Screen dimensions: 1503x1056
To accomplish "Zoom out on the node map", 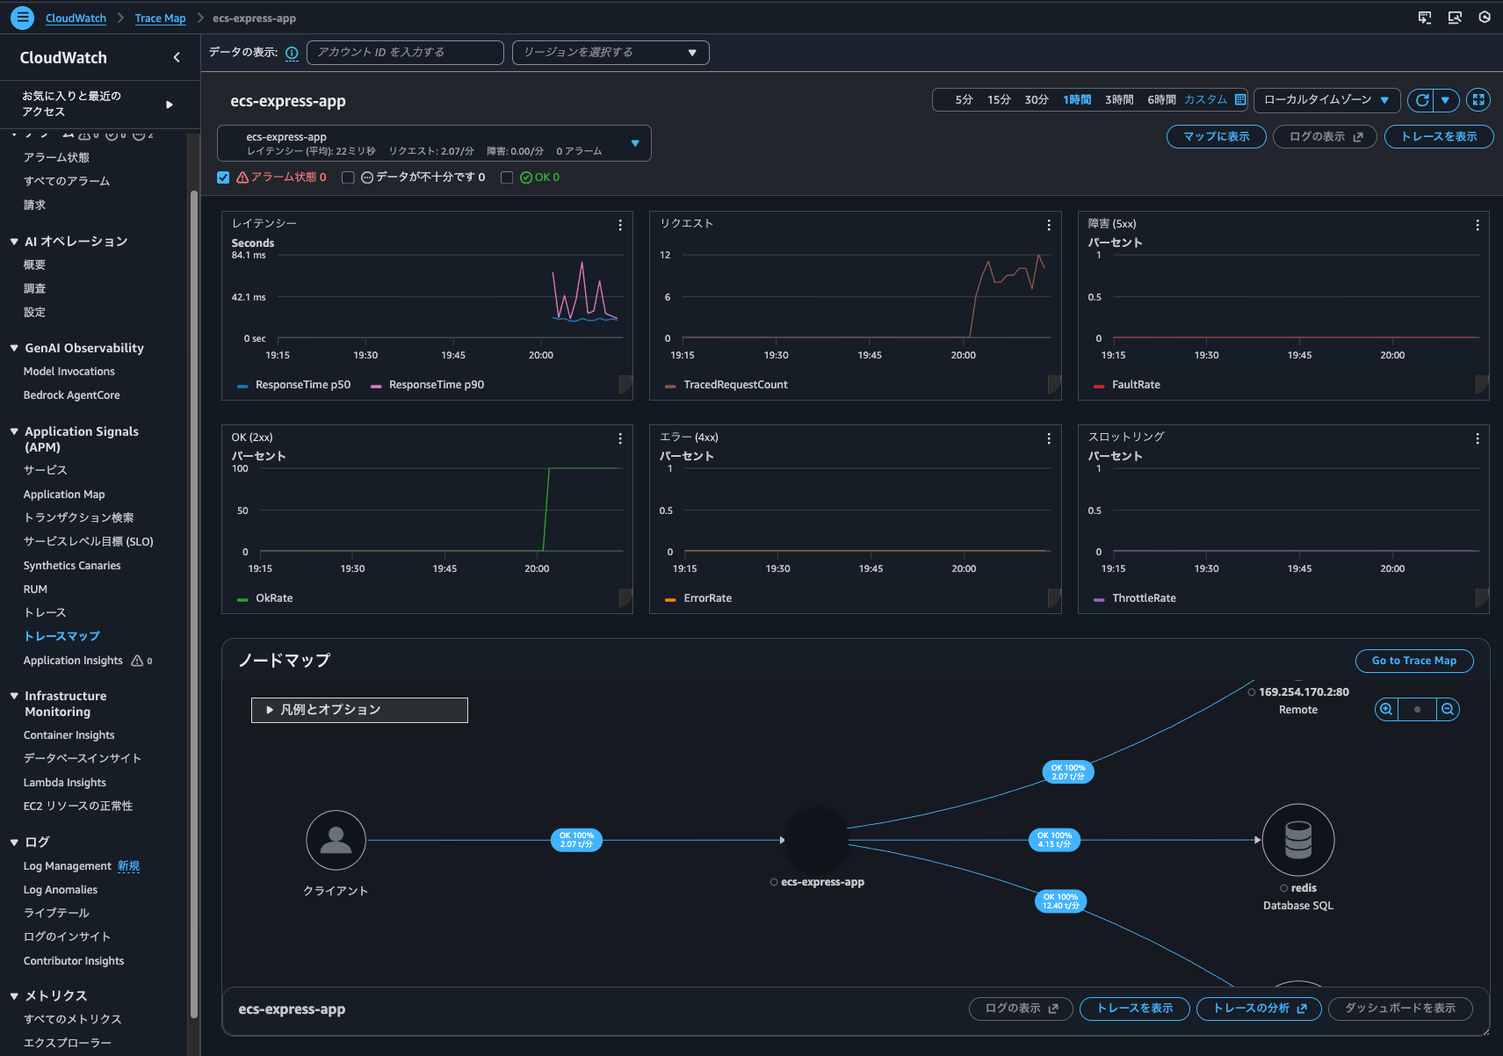I will click(x=1448, y=709).
